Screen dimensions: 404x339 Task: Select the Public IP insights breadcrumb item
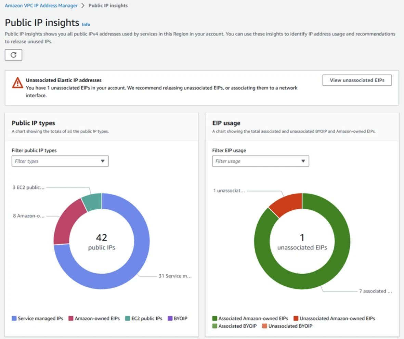tap(108, 5)
